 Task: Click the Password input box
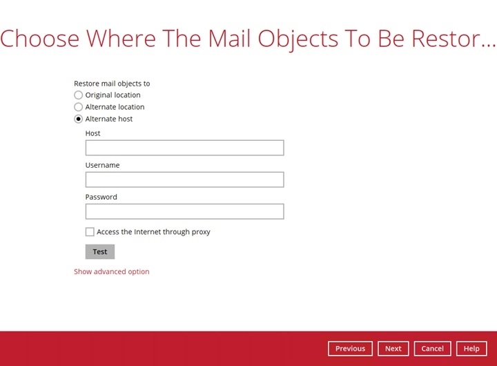184,211
